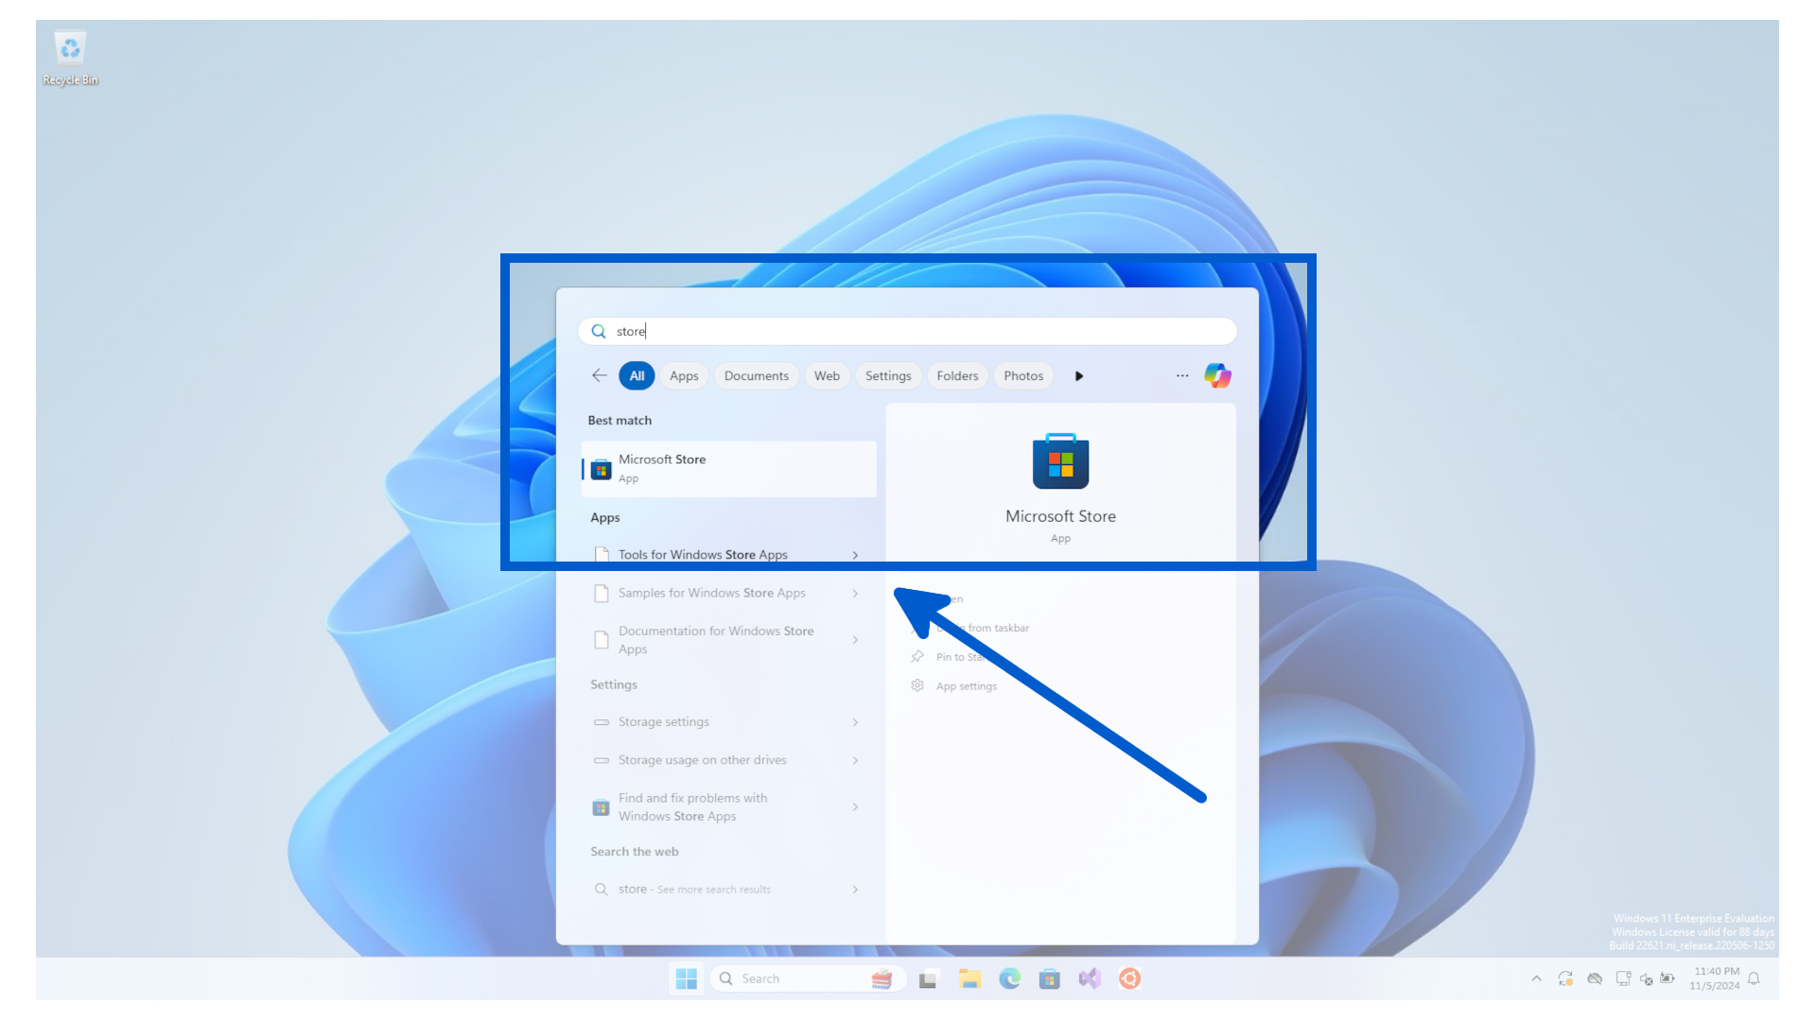This screenshot has width=1816, height=1021.
Task: Select the Documents filter tab
Action: point(756,375)
